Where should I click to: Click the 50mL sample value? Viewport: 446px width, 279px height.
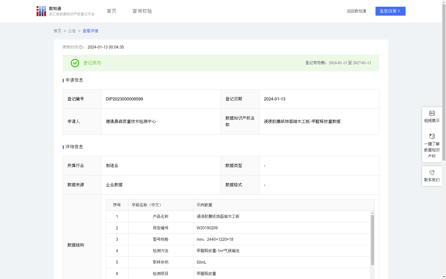click(202, 262)
